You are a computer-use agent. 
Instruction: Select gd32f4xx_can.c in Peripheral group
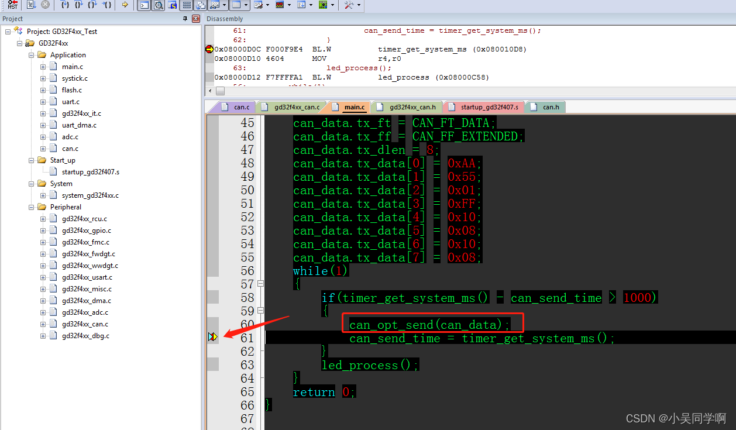85,324
